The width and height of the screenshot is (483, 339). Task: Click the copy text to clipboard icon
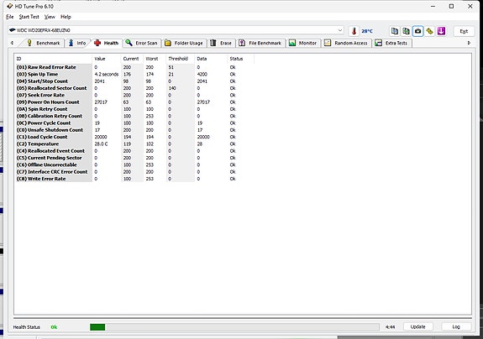(395, 31)
